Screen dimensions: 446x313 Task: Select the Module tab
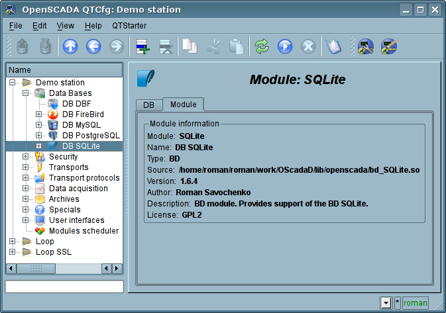[x=184, y=105]
